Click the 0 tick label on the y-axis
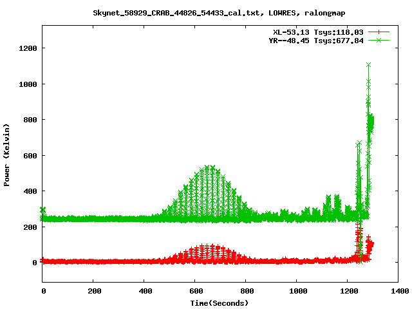The width and height of the screenshot is (412, 309). click(35, 263)
